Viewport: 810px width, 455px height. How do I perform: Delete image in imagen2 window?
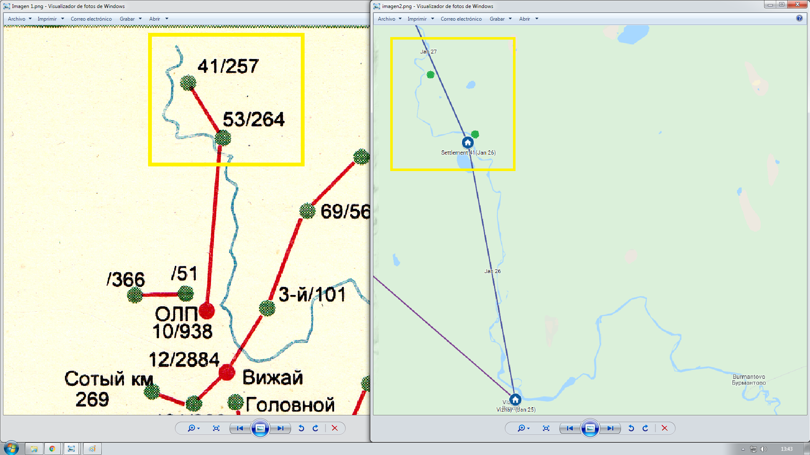pyautogui.click(x=664, y=428)
